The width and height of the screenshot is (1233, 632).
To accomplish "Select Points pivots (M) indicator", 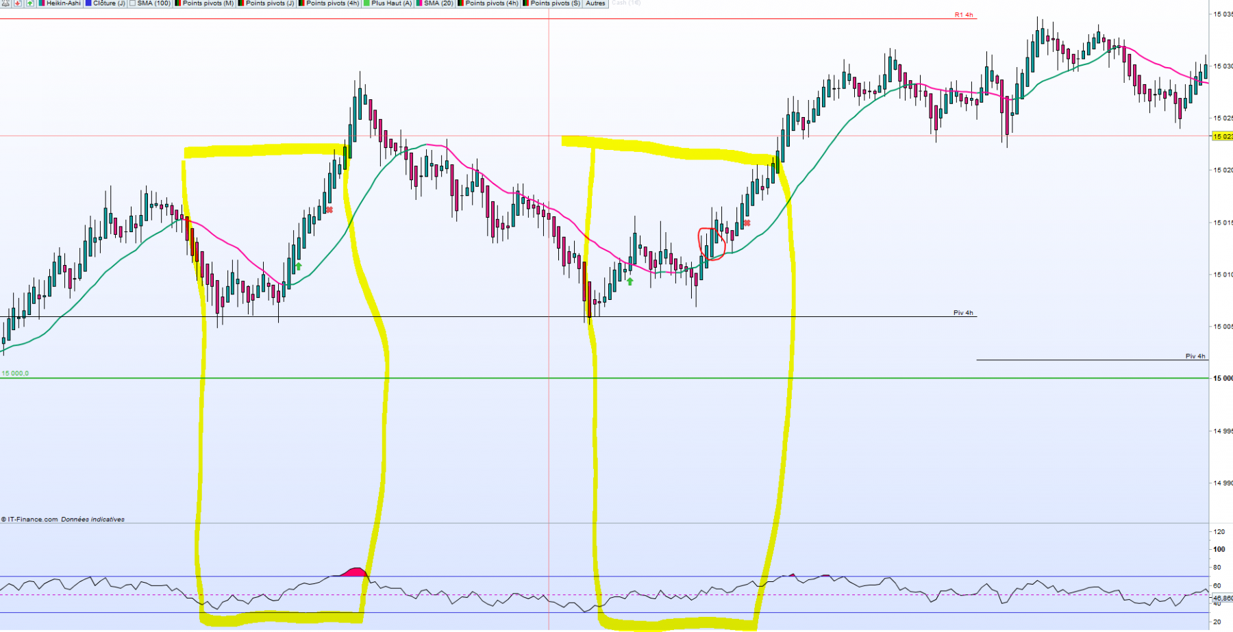I will (208, 3).
